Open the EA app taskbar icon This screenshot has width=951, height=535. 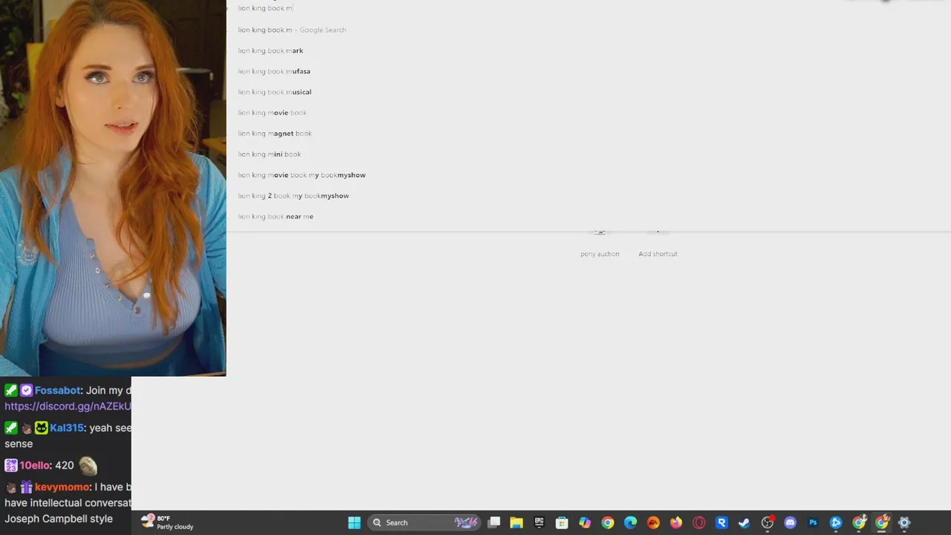(x=653, y=522)
